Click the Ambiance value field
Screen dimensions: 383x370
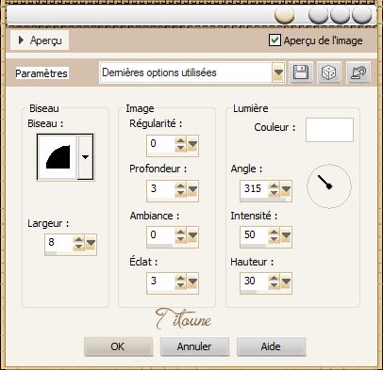click(160, 234)
